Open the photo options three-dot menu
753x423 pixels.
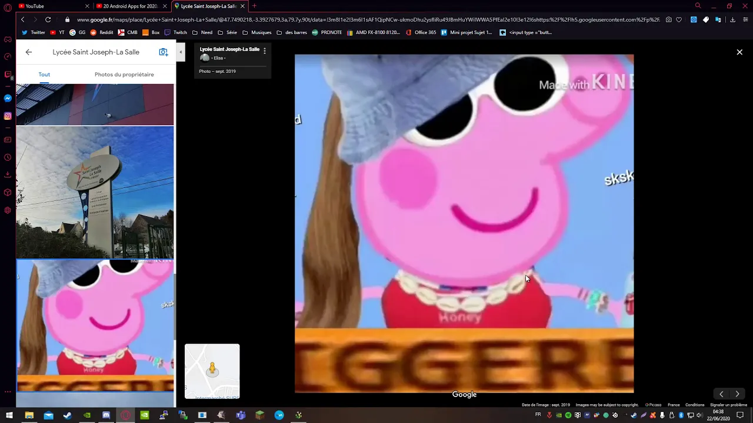click(x=264, y=51)
